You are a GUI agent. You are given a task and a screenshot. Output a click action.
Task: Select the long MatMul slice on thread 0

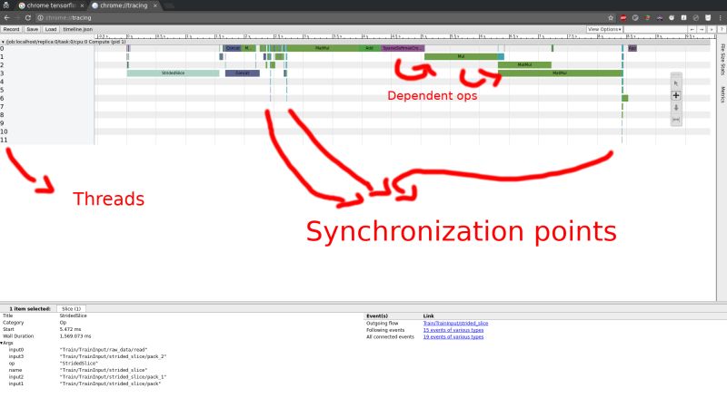[323, 48]
